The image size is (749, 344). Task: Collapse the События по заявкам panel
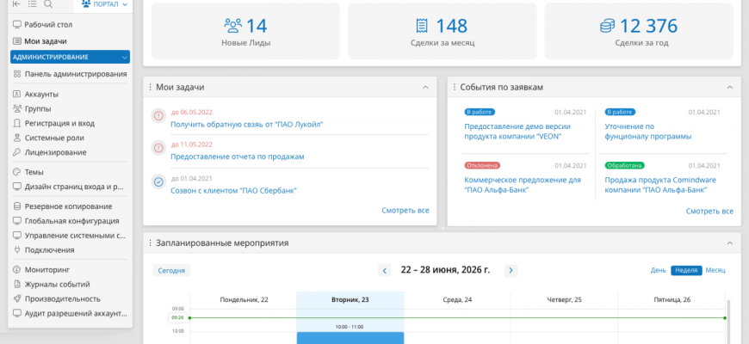coord(730,87)
